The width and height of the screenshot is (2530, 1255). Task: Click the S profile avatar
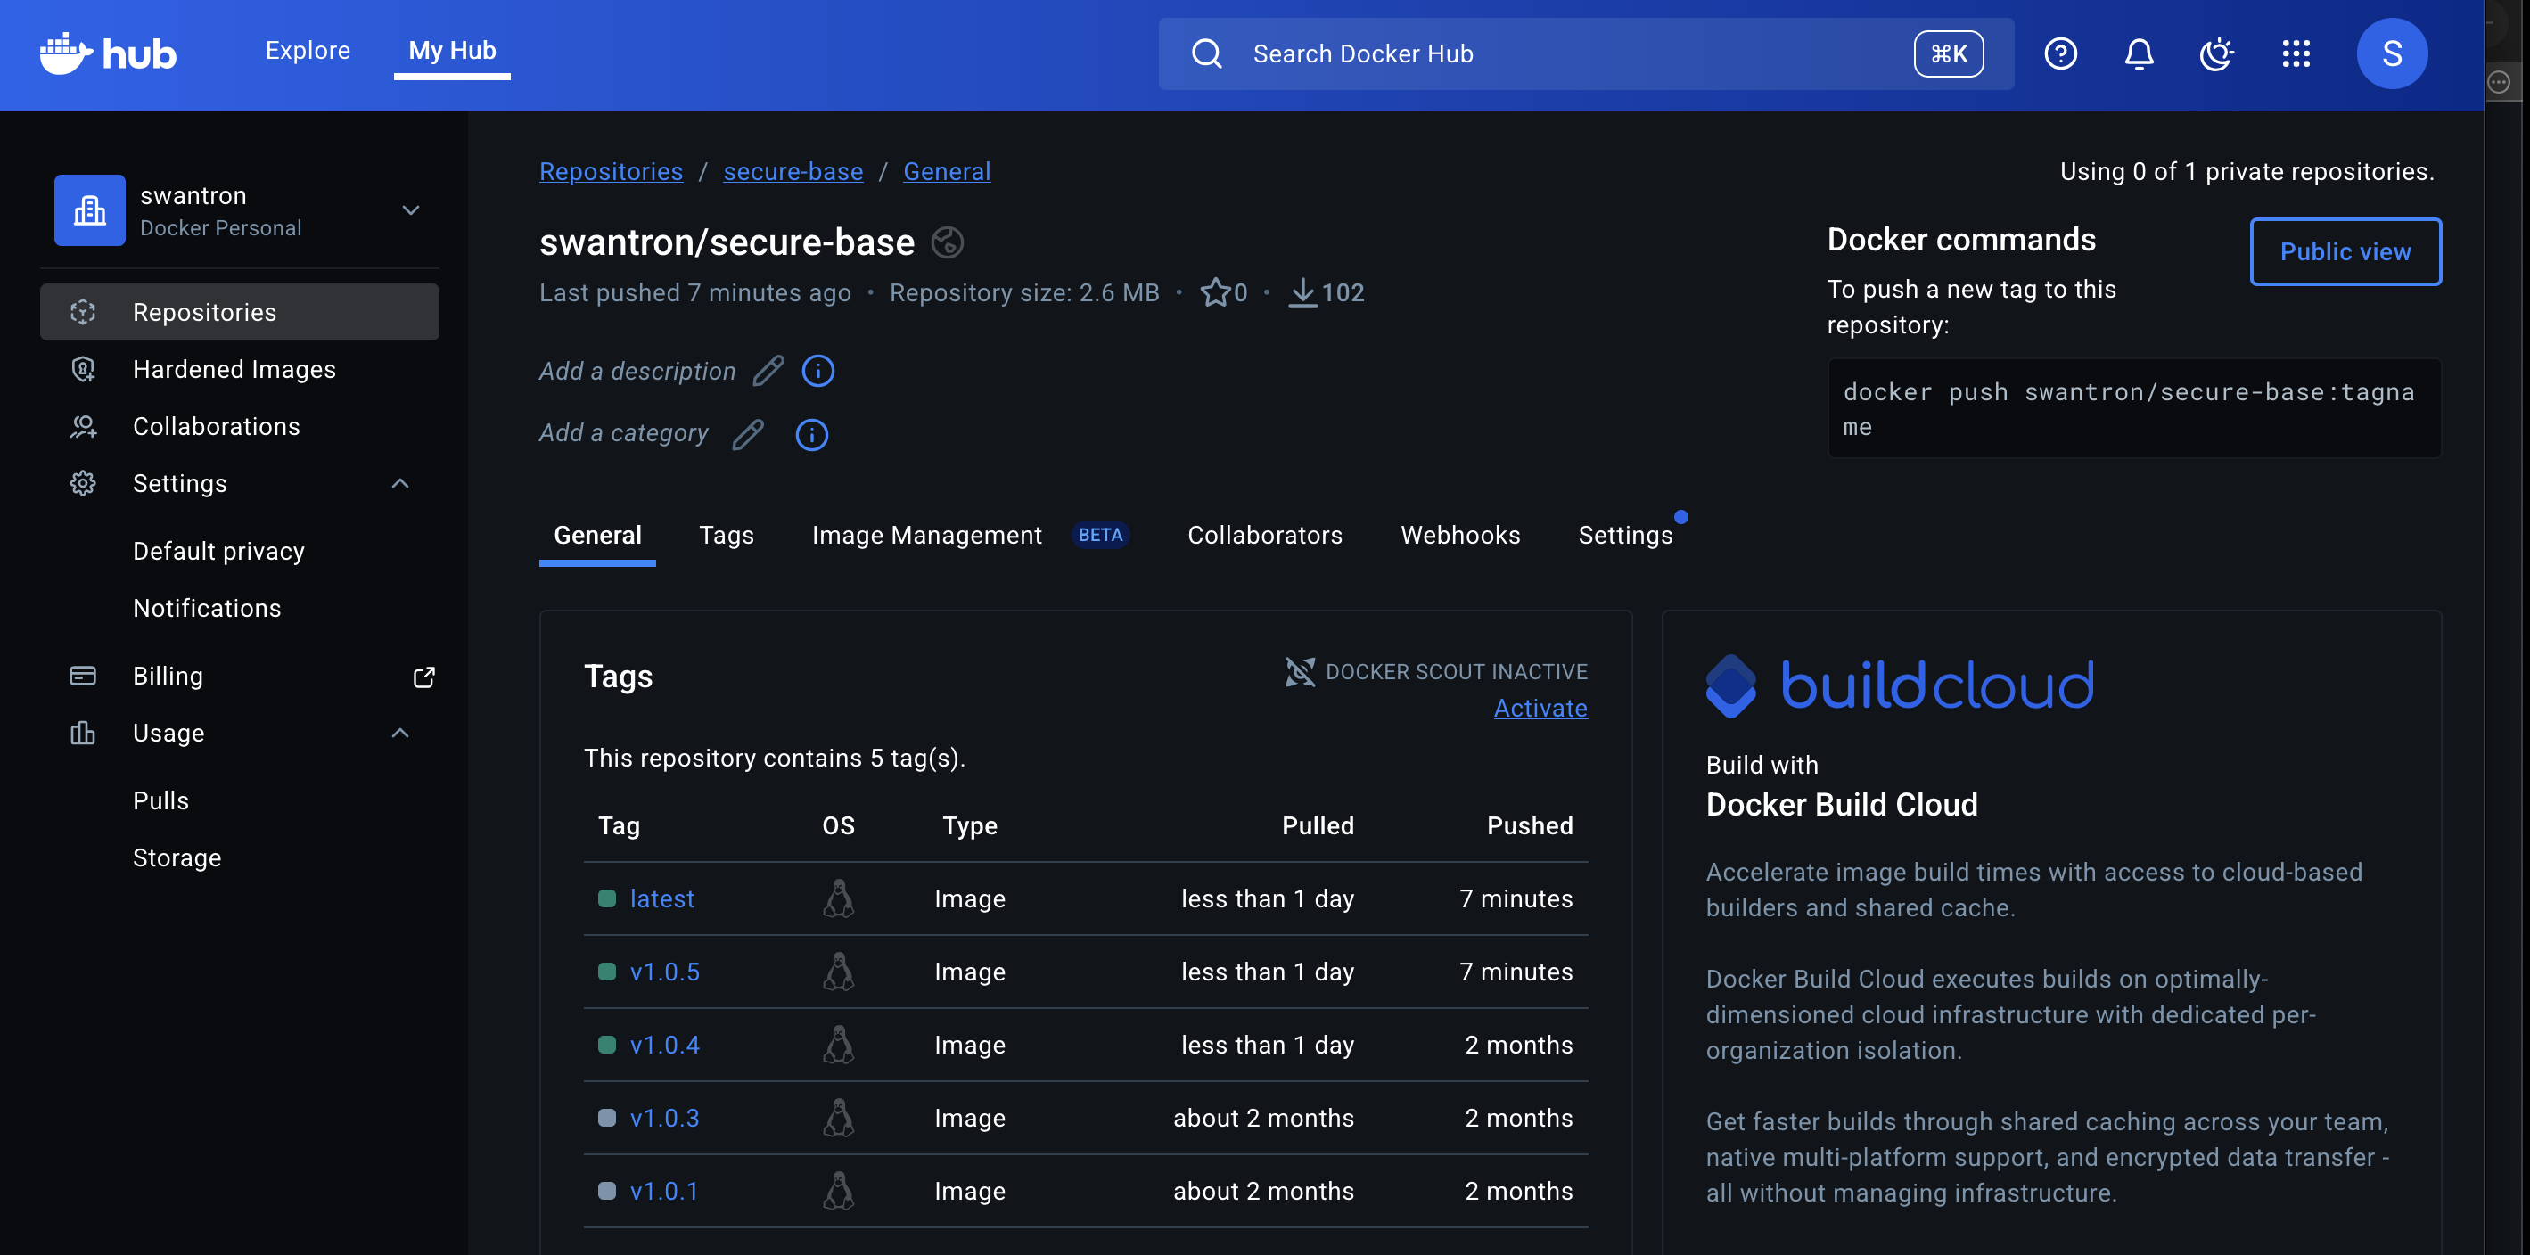[2393, 53]
